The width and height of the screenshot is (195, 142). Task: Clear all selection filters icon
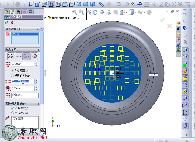[x=185, y=22]
